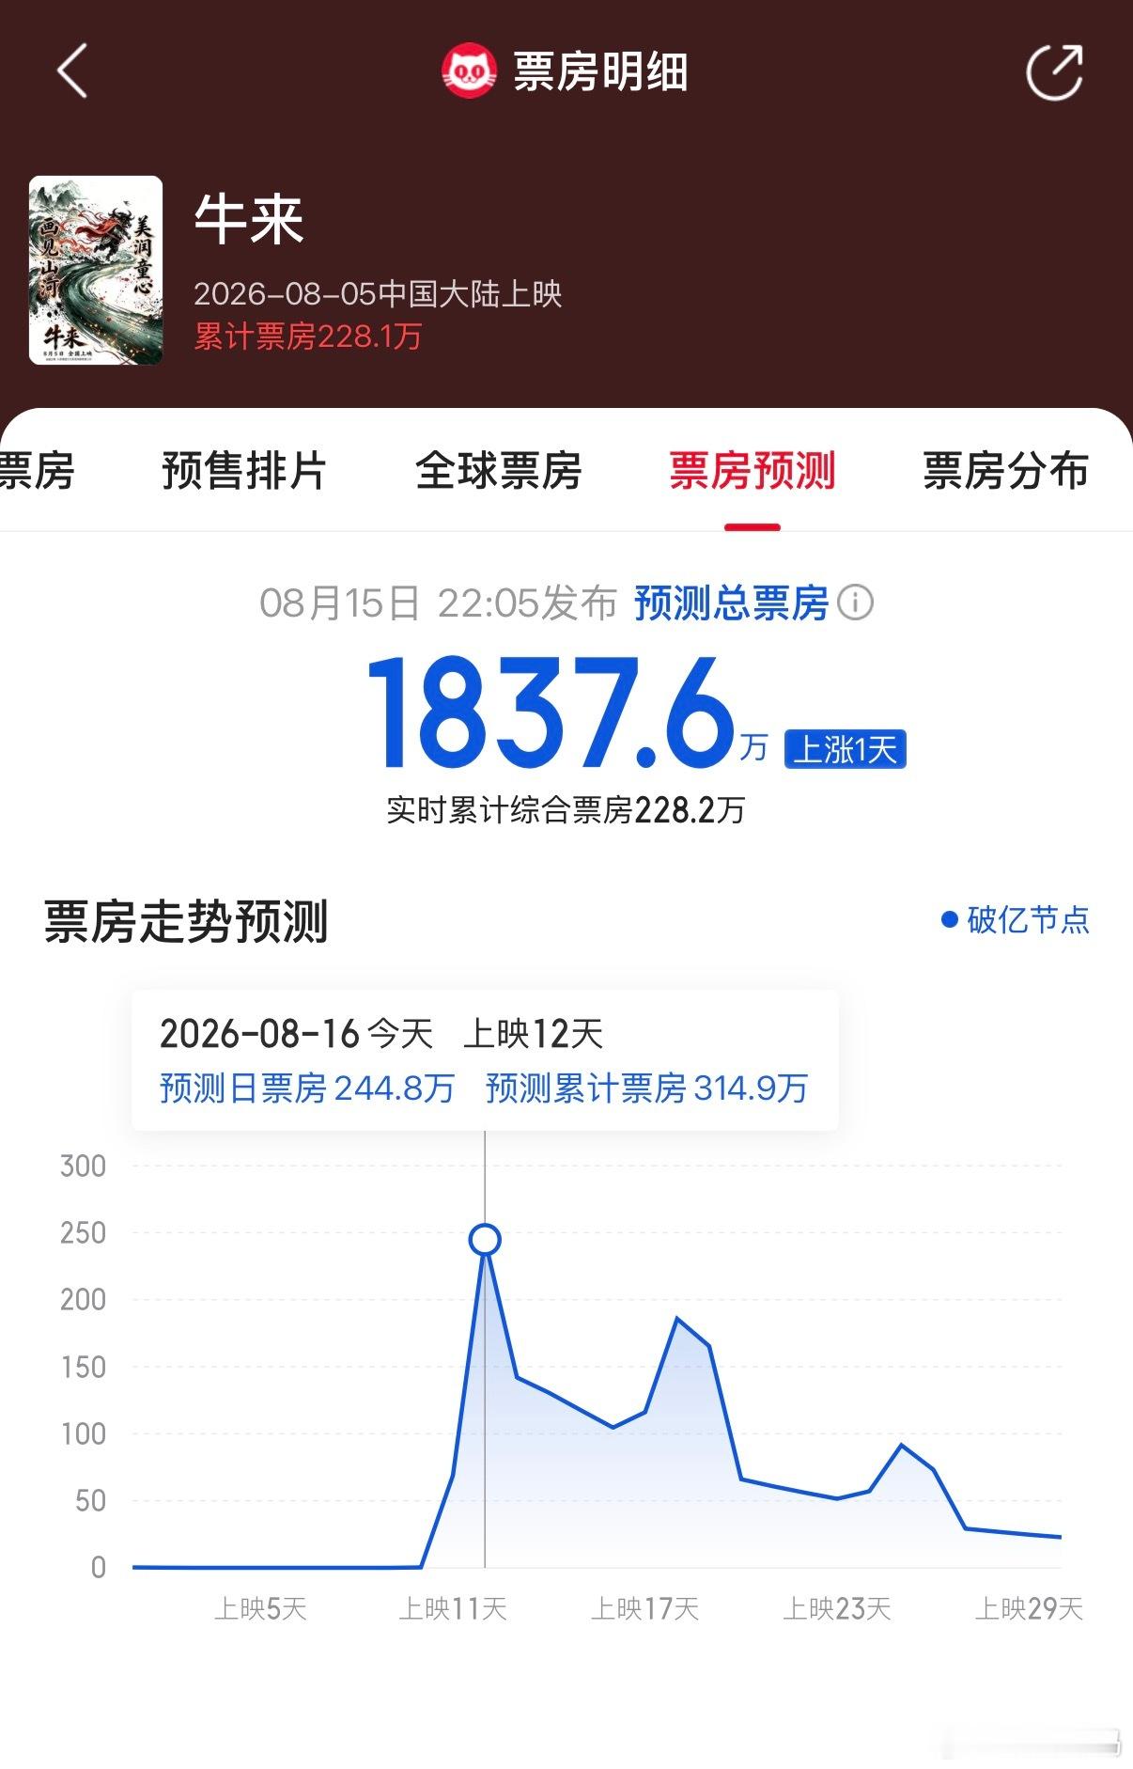The width and height of the screenshot is (1133, 1769).
Task: Toggle the 破亿节点 legend
Action: 1016,919
